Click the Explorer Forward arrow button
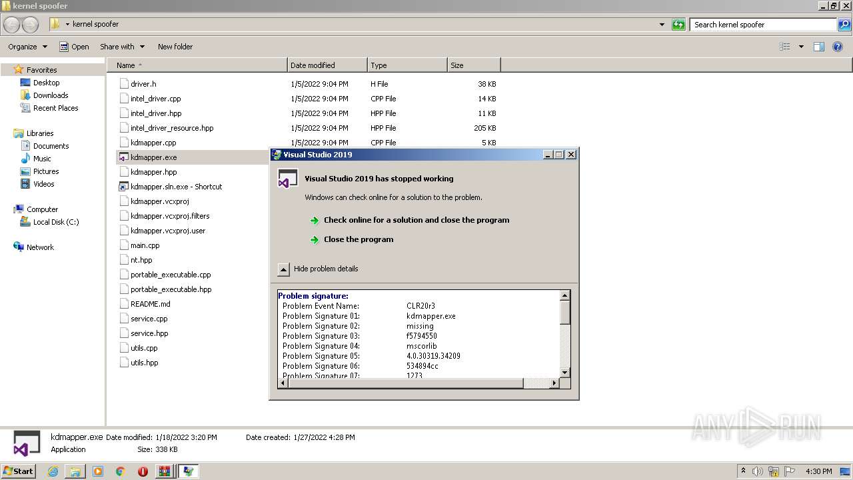Image resolution: width=853 pixels, height=480 pixels. (31, 25)
